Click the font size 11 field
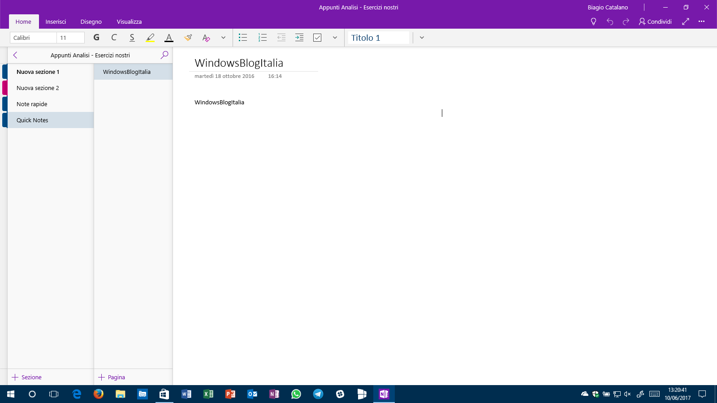Screen dimensions: 717x403 pos(70,38)
